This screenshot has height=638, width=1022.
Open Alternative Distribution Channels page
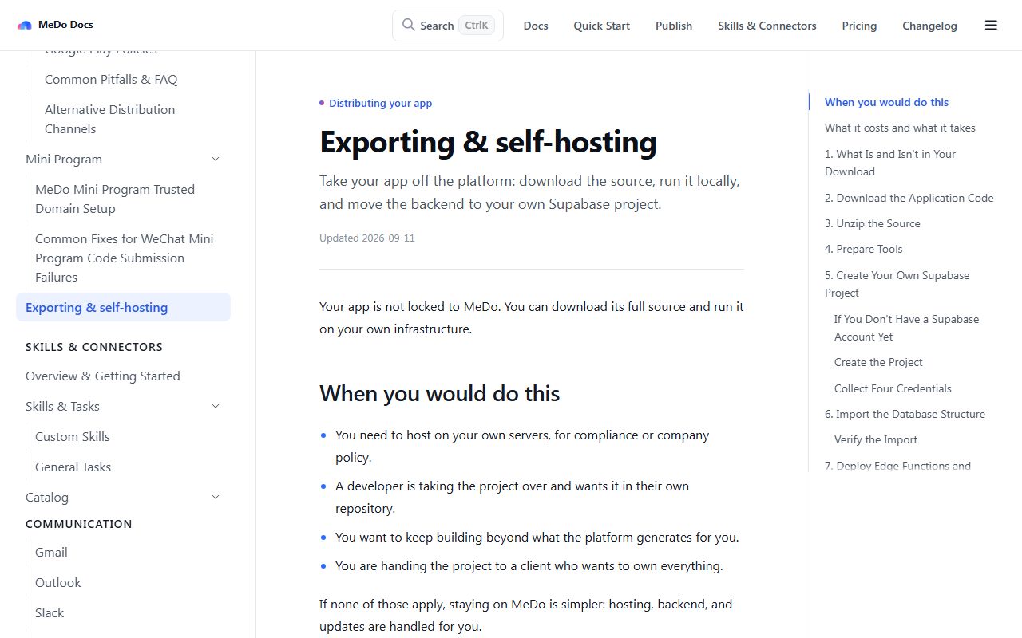[110, 120]
